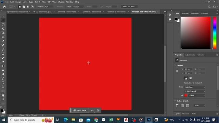This screenshot has width=219, height=123.
Task: Pick a color in the color field
Action: 195,33
